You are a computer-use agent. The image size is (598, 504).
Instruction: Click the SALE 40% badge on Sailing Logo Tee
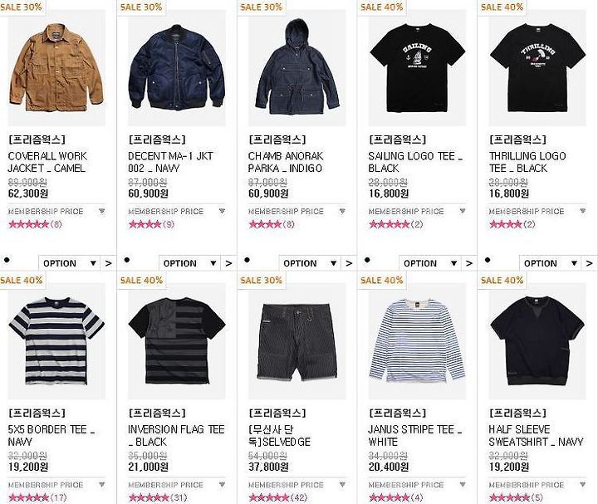(381, 7)
